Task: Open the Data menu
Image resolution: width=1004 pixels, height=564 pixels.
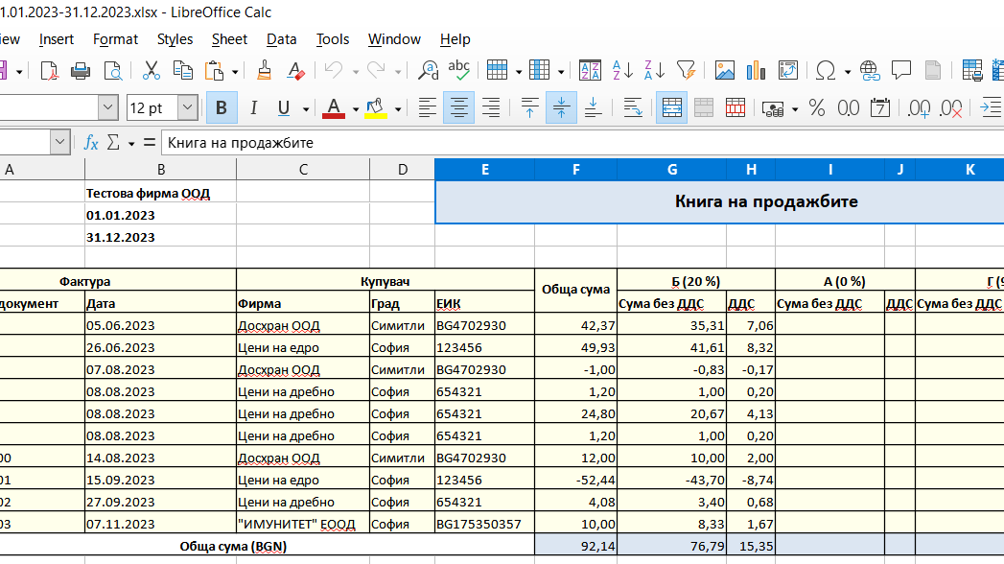Action: click(282, 39)
